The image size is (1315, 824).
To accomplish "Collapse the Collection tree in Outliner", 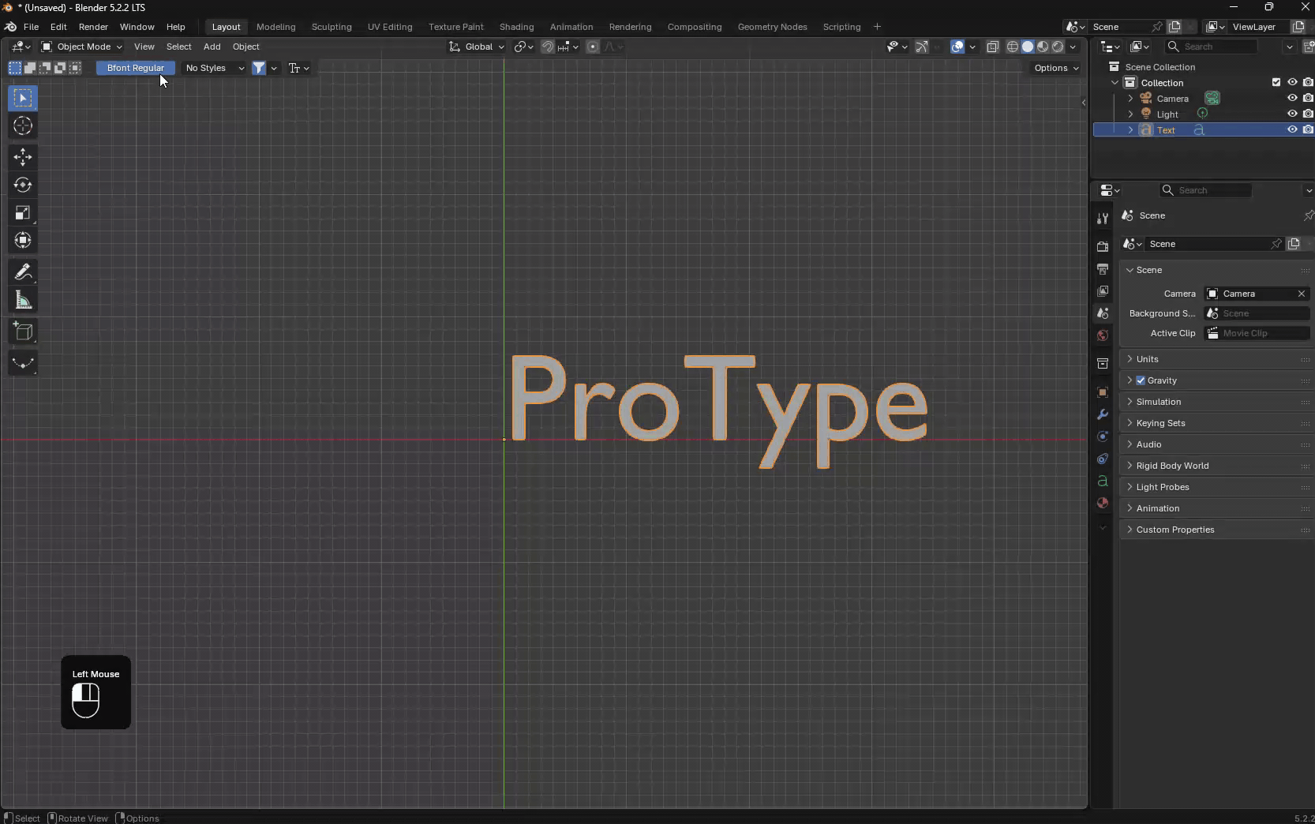I will pos(1115,82).
